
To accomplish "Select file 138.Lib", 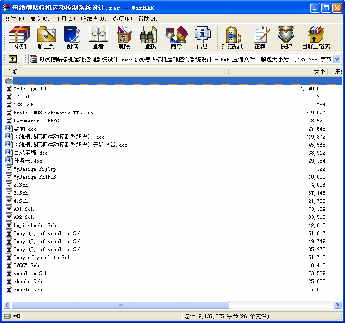I will (x=24, y=105).
